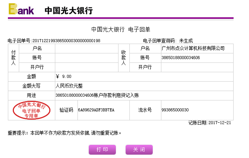The image size is (249, 158).
Task: Click the 验证码 label cell
Action: pos(66,110)
